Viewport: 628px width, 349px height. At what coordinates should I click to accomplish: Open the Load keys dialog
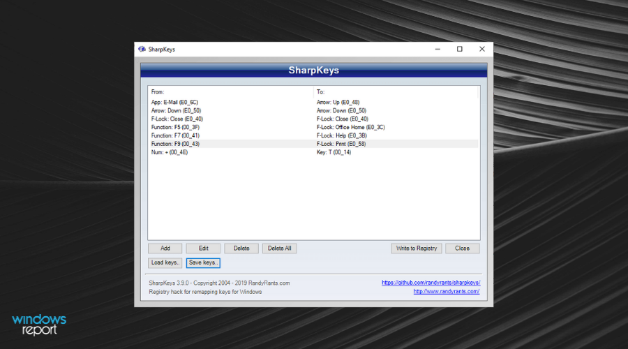165,263
